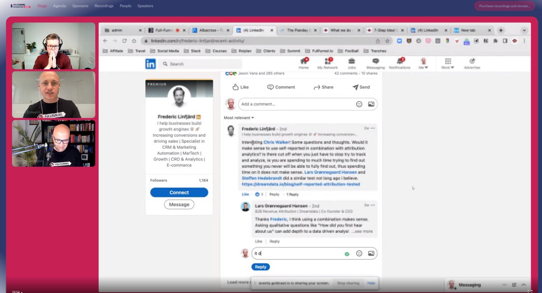Open My Network icon in LinkedIn
The image size is (542, 293).
(x=327, y=63)
